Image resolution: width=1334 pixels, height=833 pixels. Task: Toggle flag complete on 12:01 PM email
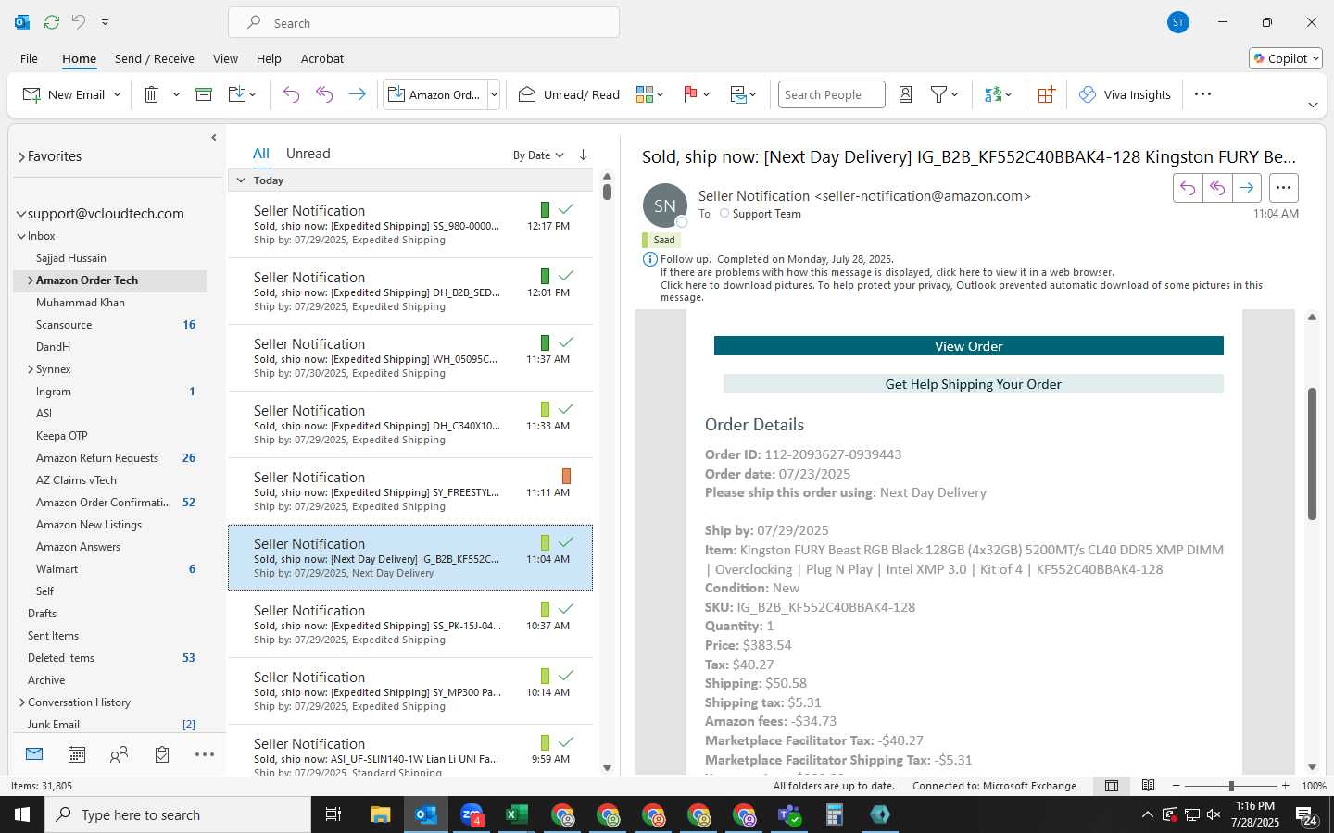pos(566,276)
